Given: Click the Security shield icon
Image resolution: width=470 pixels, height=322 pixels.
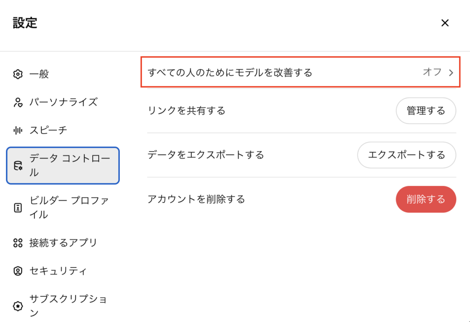Looking at the screenshot, I should pyautogui.click(x=18, y=271).
